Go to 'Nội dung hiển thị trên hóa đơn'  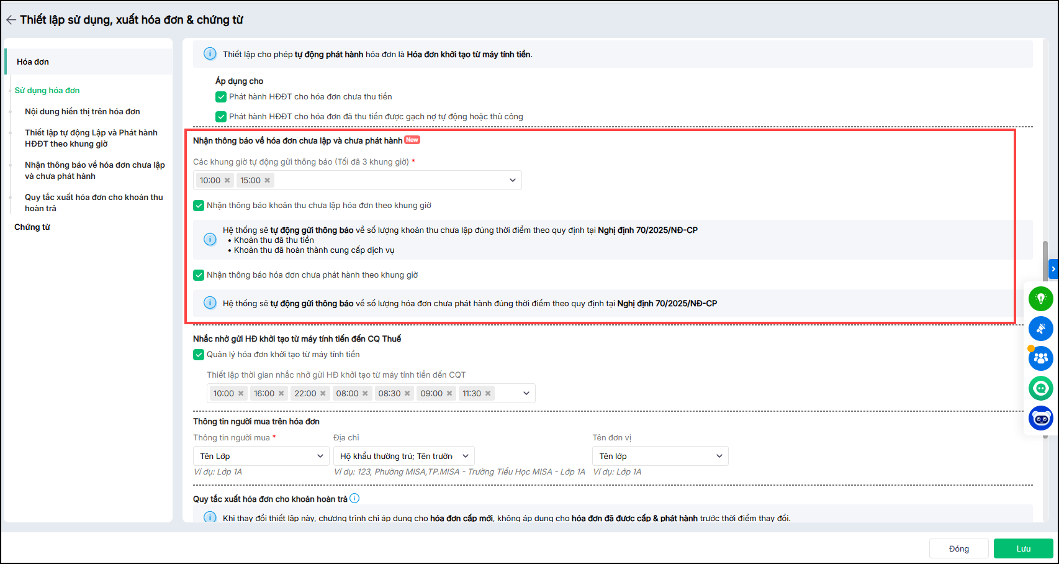[x=82, y=112]
